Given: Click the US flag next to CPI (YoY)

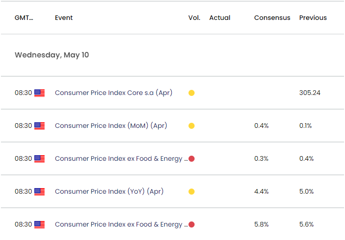Looking at the screenshot, I should click(x=39, y=192).
